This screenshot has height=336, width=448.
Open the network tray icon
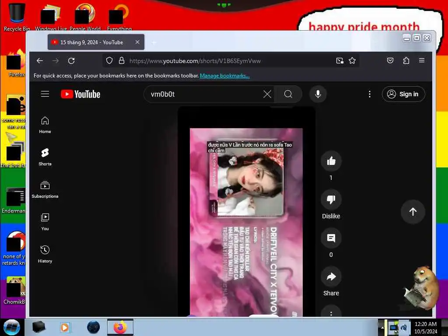393,327
